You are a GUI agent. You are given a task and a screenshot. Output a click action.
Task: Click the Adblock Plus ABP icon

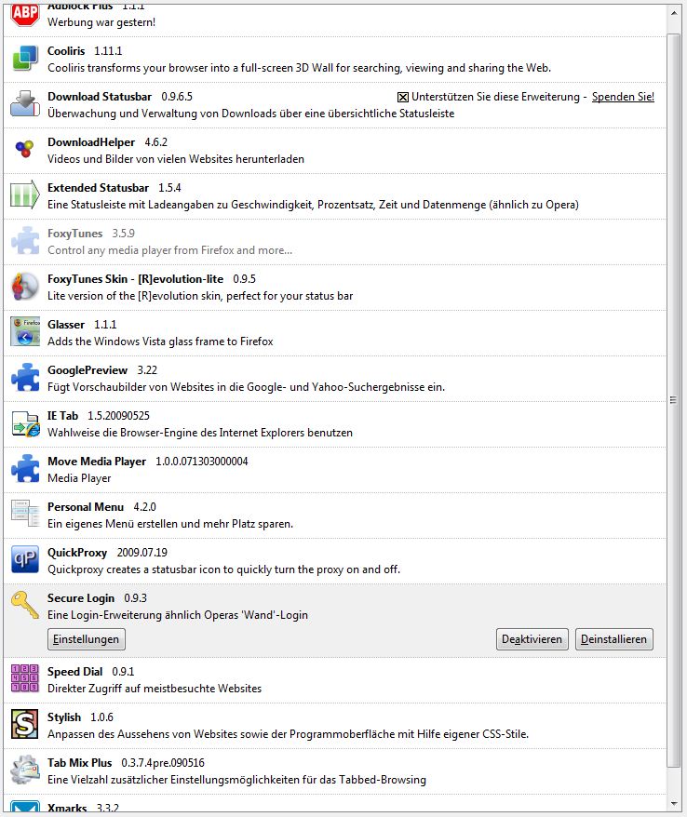[x=25, y=15]
